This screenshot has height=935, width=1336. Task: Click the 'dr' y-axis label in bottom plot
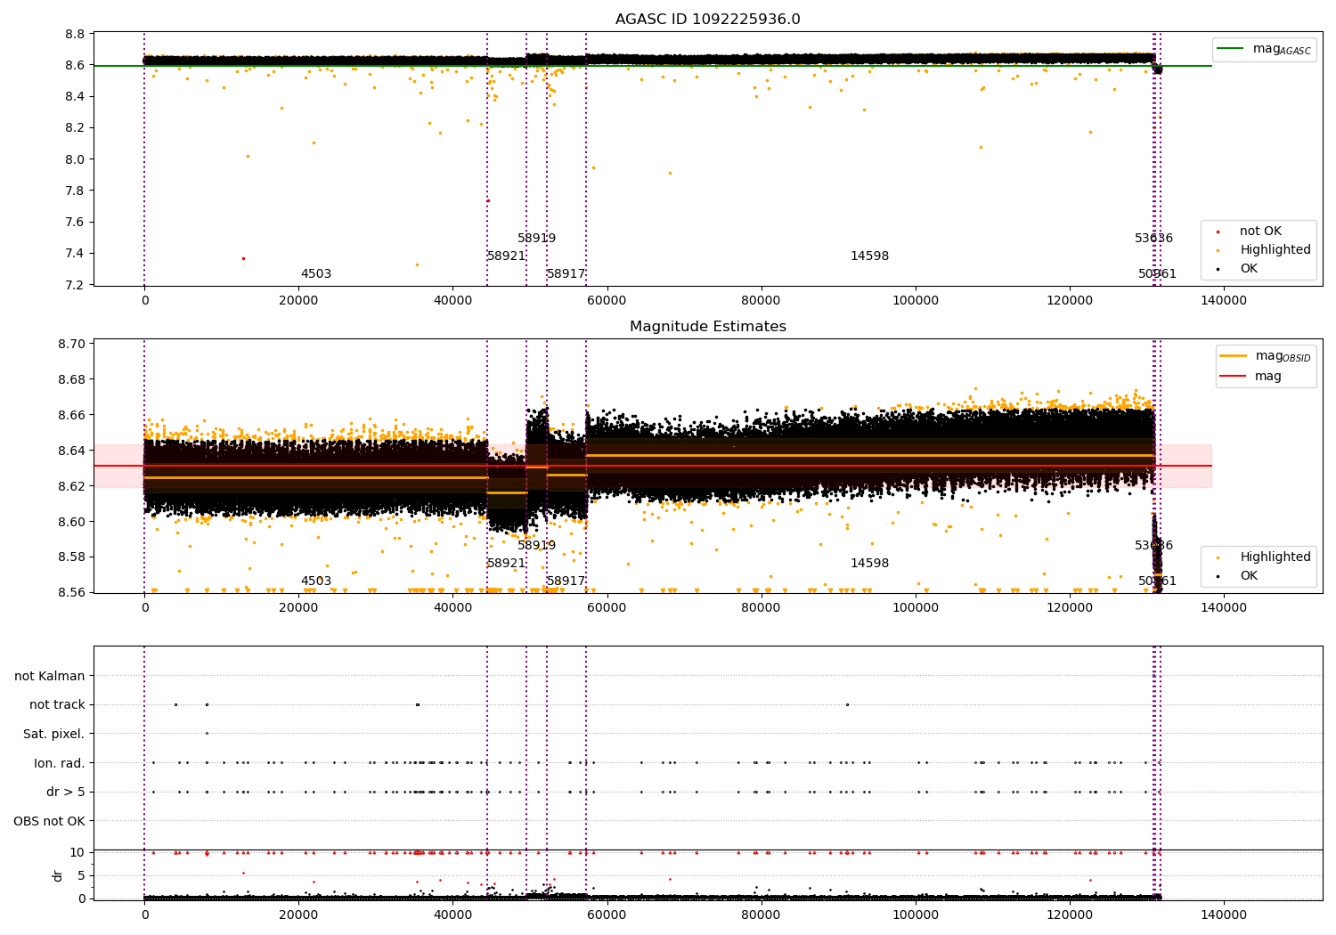click(x=58, y=875)
